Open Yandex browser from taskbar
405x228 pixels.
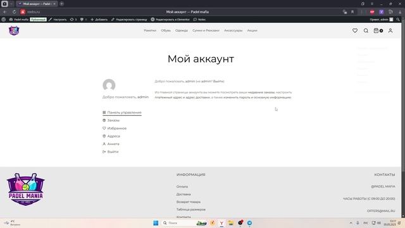pyautogui.click(x=221, y=223)
